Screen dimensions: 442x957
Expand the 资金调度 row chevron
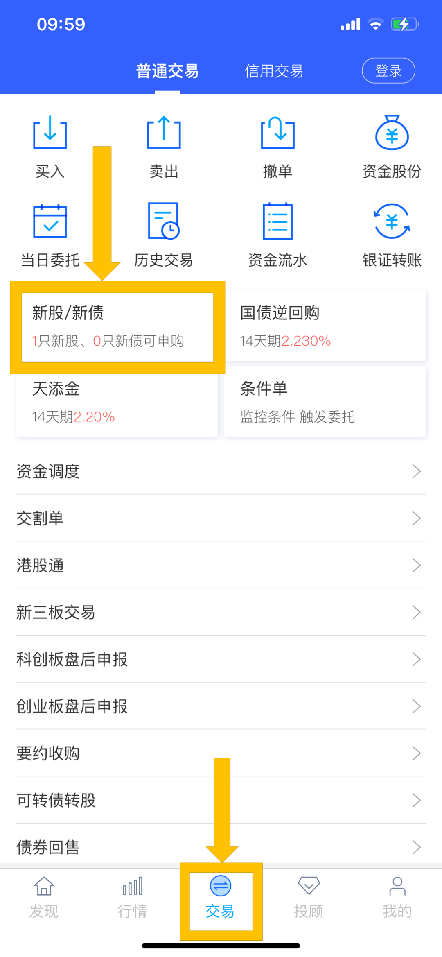point(416,471)
